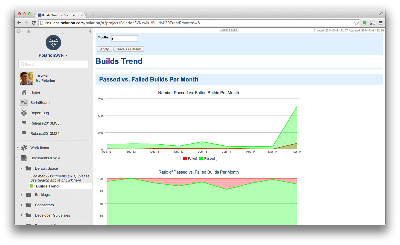Screen dimensions: 400x245
Task: Open the PolarionSVN project dropdown
Action: [66, 55]
